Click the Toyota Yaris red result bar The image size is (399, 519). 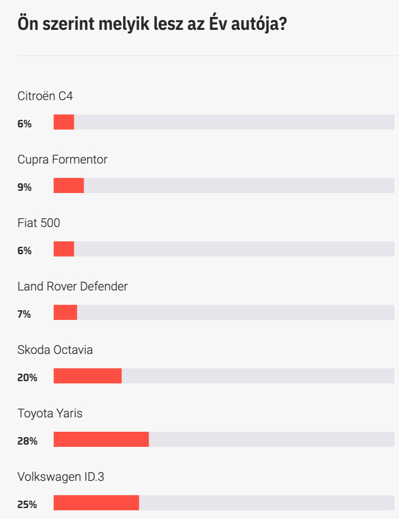tap(101, 439)
